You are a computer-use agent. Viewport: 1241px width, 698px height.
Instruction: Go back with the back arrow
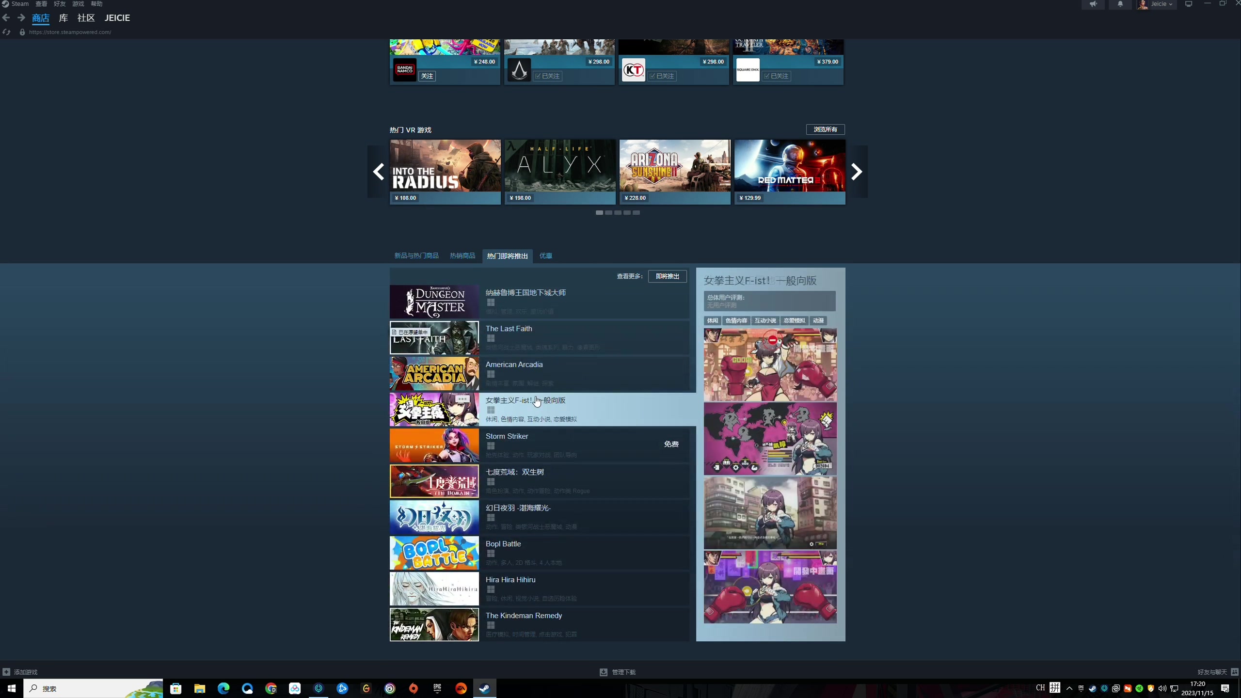pyautogui.click(x=6, y=18)
